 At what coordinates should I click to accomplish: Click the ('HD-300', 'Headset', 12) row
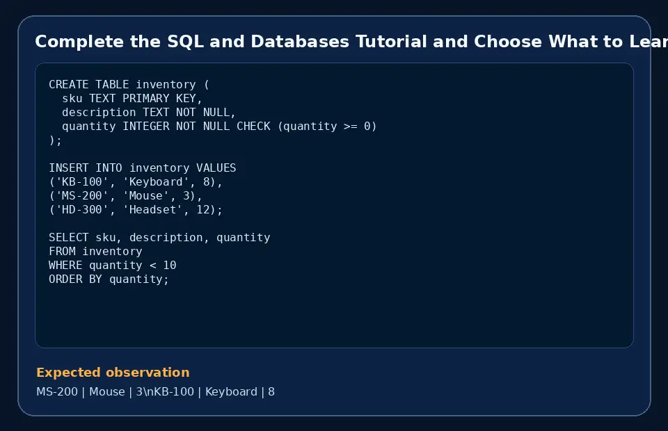tap(136, 210)
